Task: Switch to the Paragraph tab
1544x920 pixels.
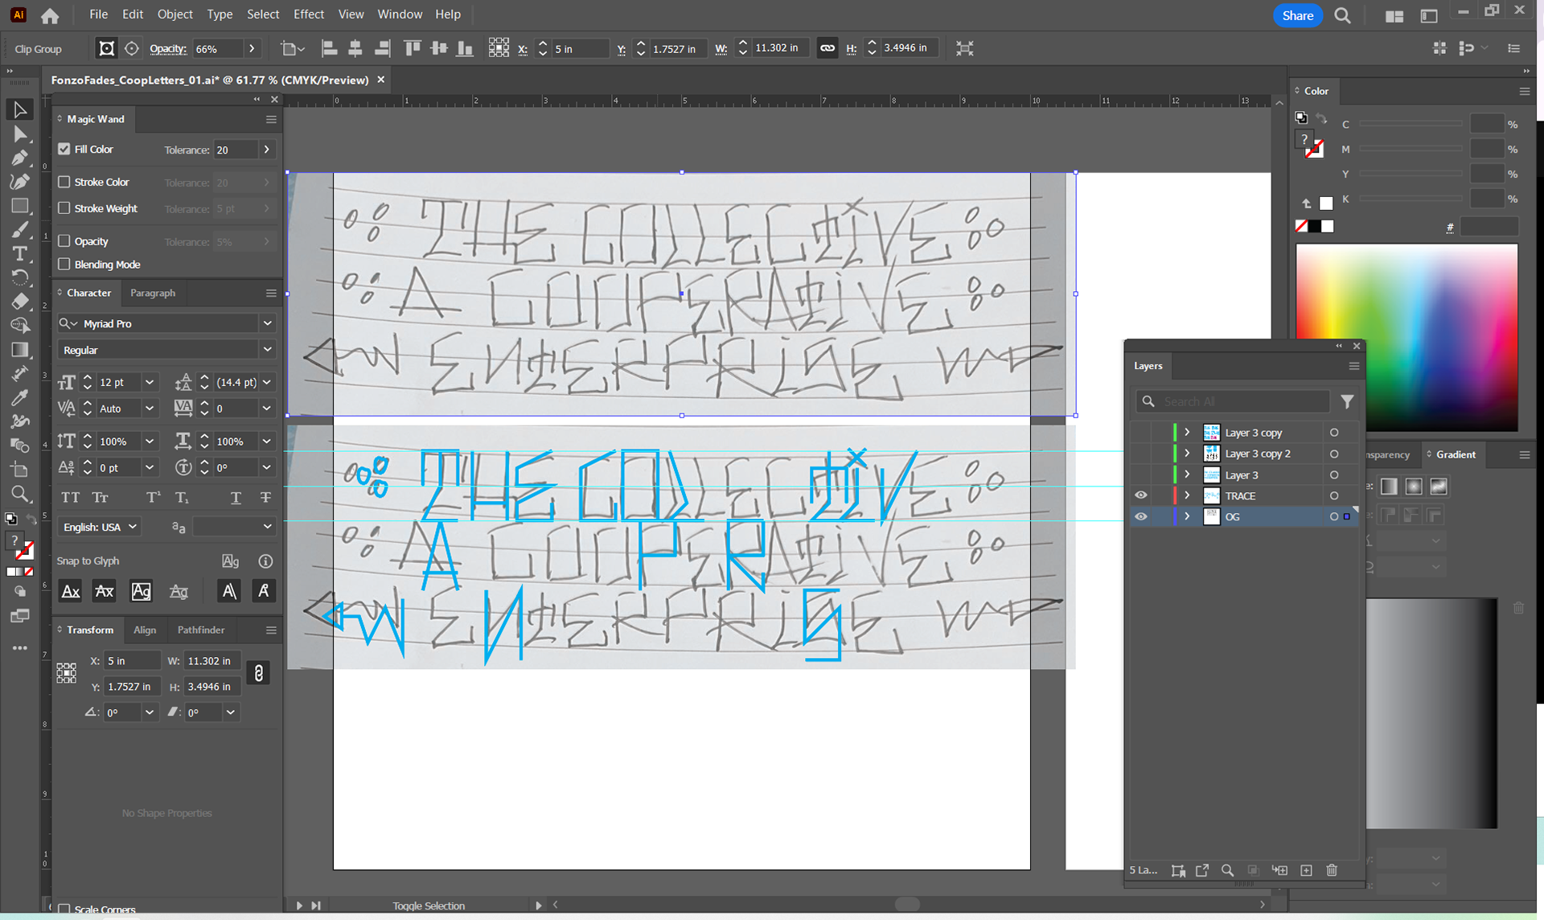Action: coord(153,293)
